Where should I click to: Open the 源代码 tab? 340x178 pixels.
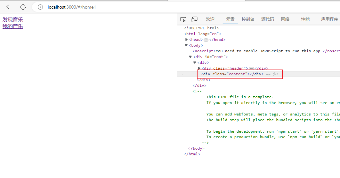tap(268, 19)
